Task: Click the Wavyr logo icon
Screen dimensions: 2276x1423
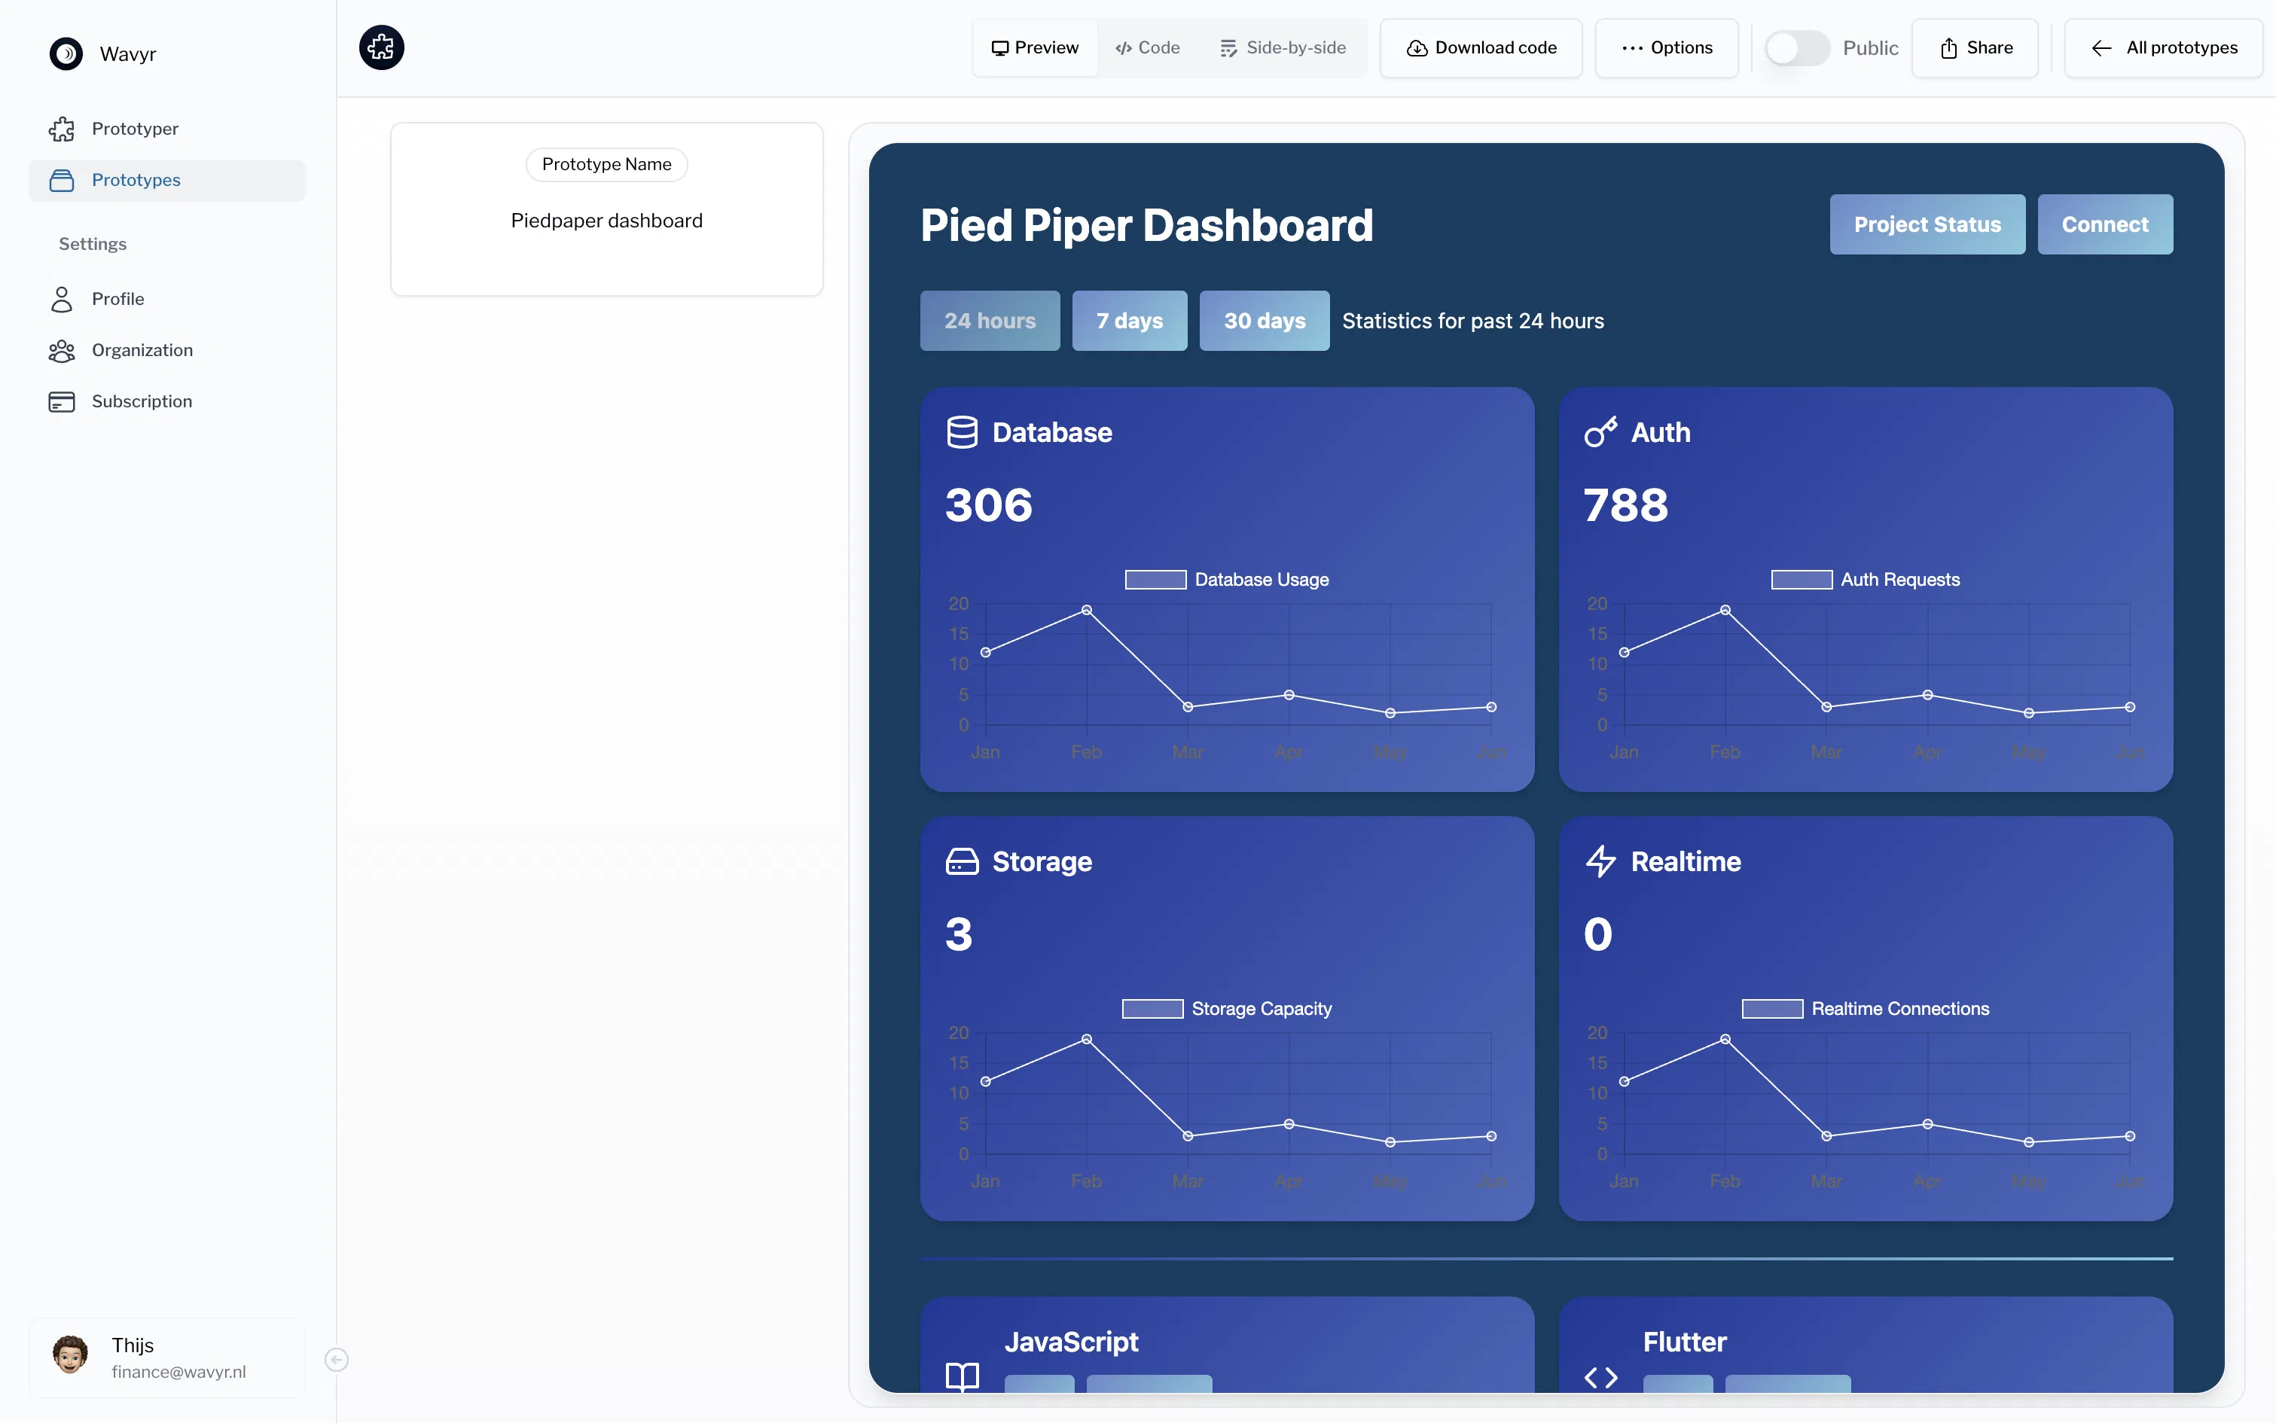Action: [x=66, y=53]
